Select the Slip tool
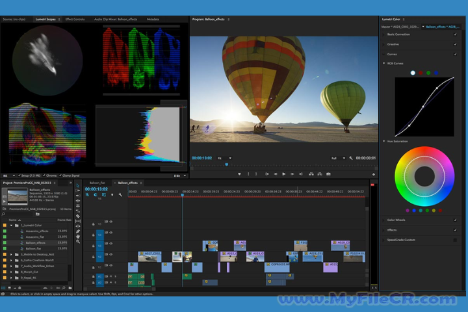Viewport: 468px width, 312px height. 78,221
